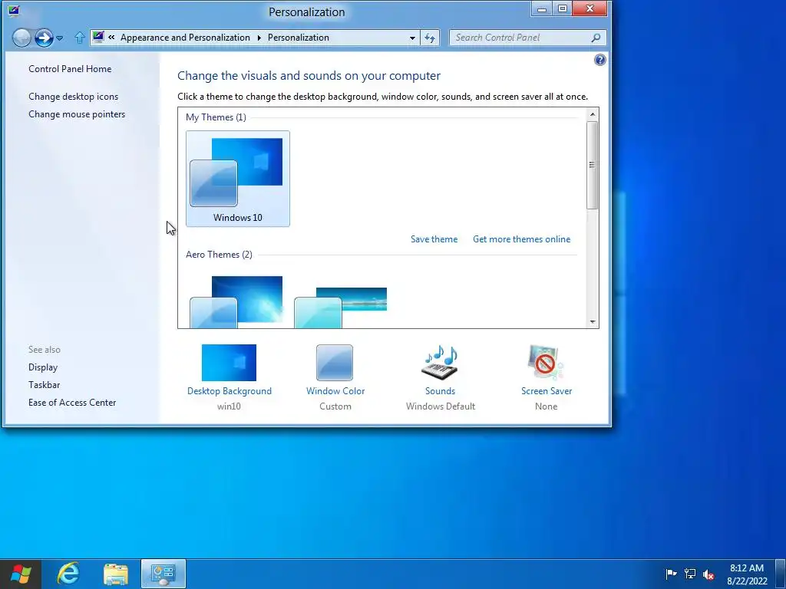
Task: Click the Window Color text link
Action: tap(335, 391)
